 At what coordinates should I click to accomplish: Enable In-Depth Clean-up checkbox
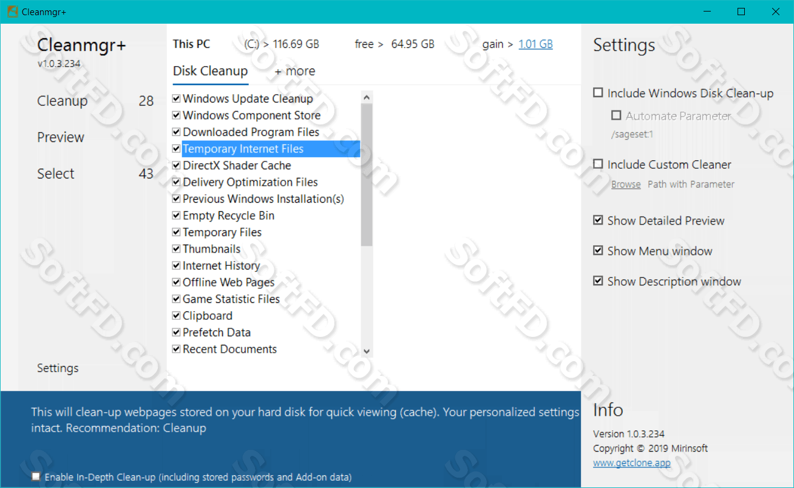(36, 477)
